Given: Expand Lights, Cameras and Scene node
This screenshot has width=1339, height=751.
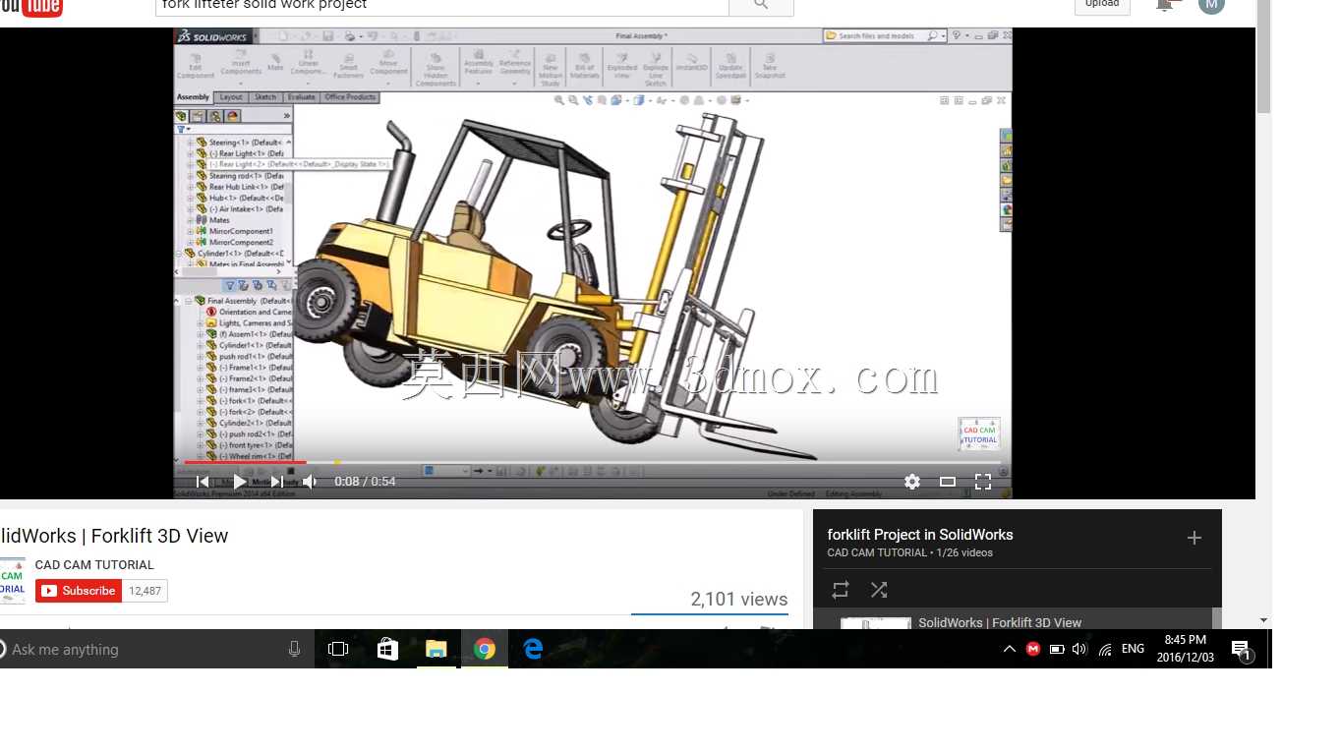Looking at the screenshot, I should 201,323.
